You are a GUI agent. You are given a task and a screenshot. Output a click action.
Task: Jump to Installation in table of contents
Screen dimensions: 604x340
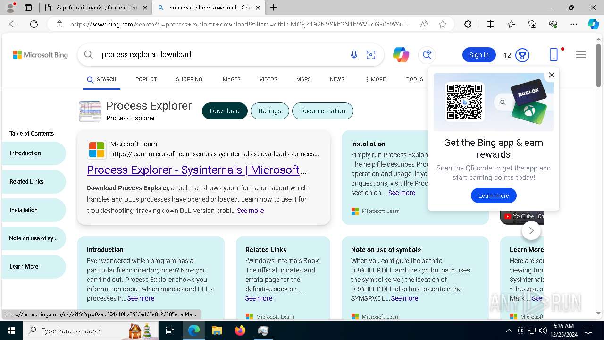click(x=34, y=210)
